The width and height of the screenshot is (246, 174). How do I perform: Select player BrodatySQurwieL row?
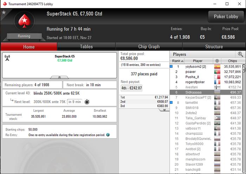click(206, 139)
